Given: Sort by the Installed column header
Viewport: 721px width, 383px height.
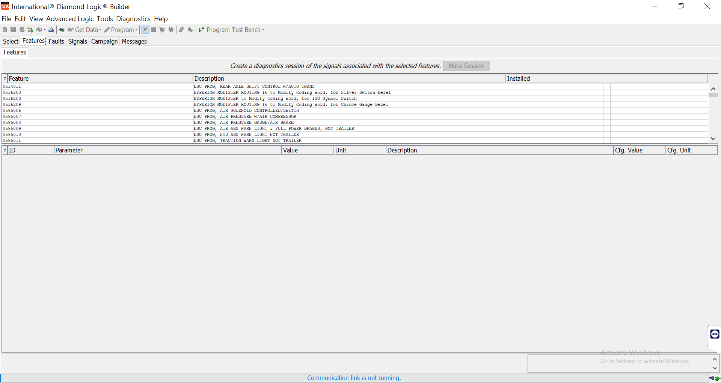Looking at the screenshot, I should 607,78.
